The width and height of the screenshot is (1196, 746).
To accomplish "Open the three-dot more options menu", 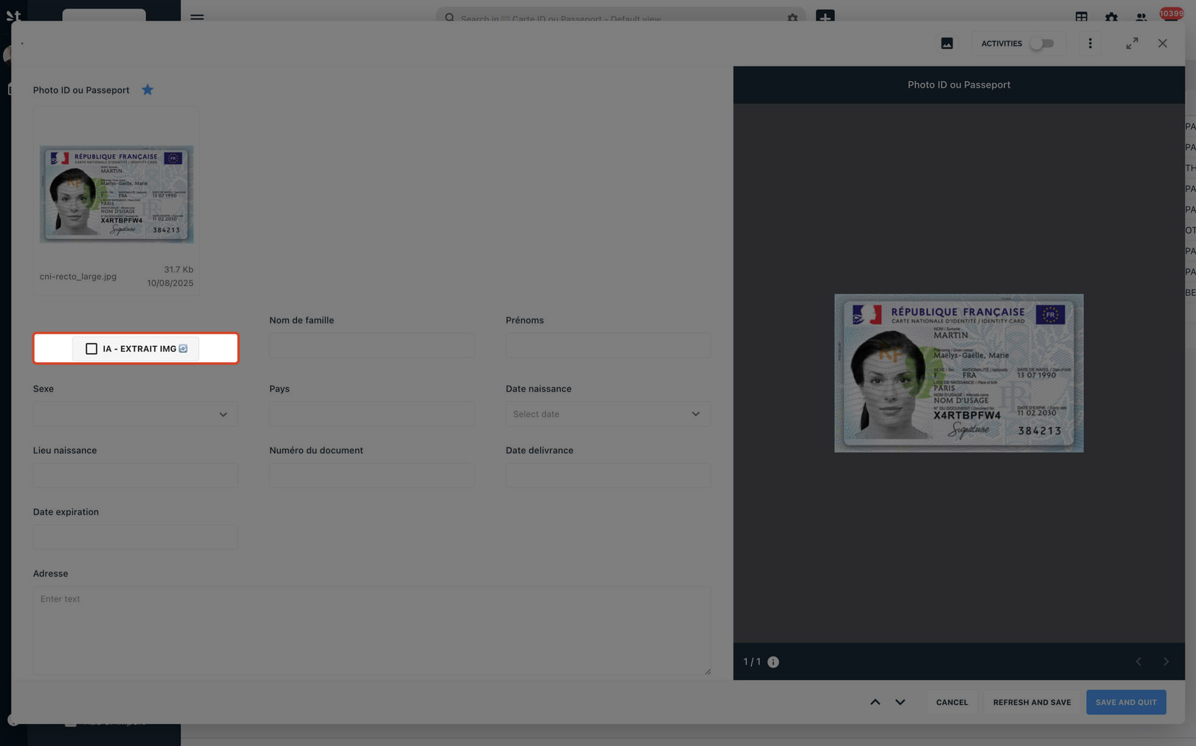I will [1090, 43].
